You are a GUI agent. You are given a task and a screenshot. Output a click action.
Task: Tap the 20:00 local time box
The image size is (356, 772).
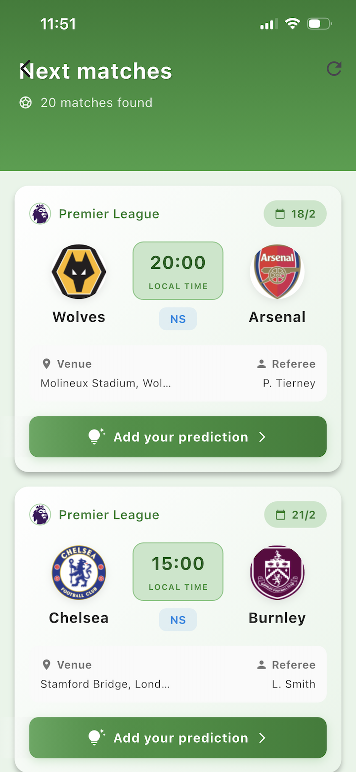coord(178,270)
